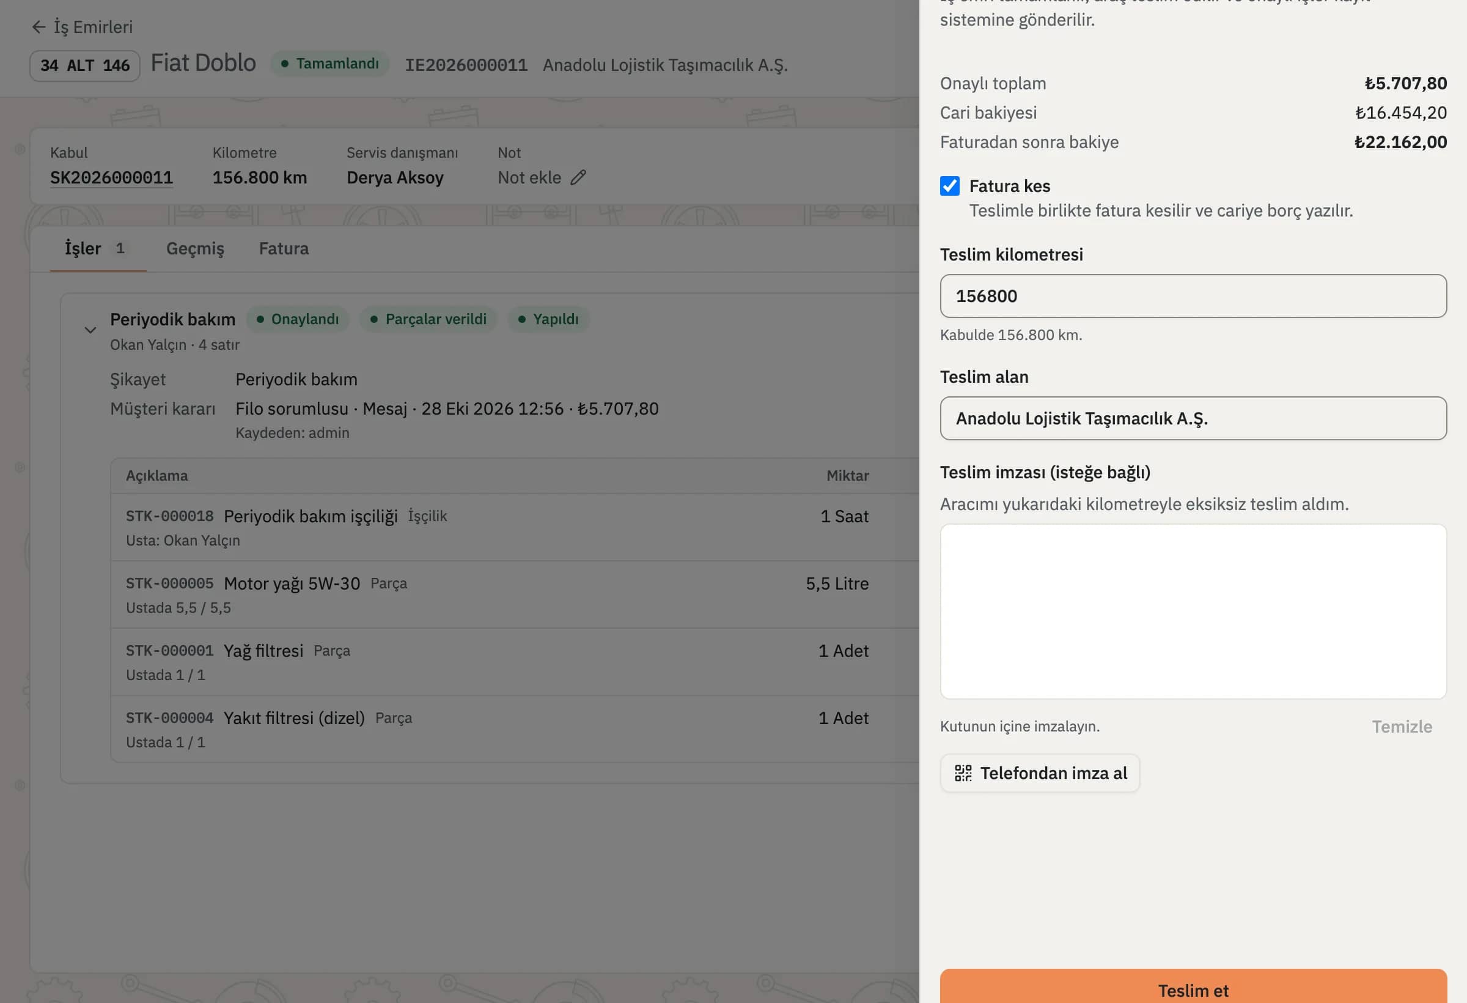Switch to the Geçmiş tab

(x=195, y=248)
